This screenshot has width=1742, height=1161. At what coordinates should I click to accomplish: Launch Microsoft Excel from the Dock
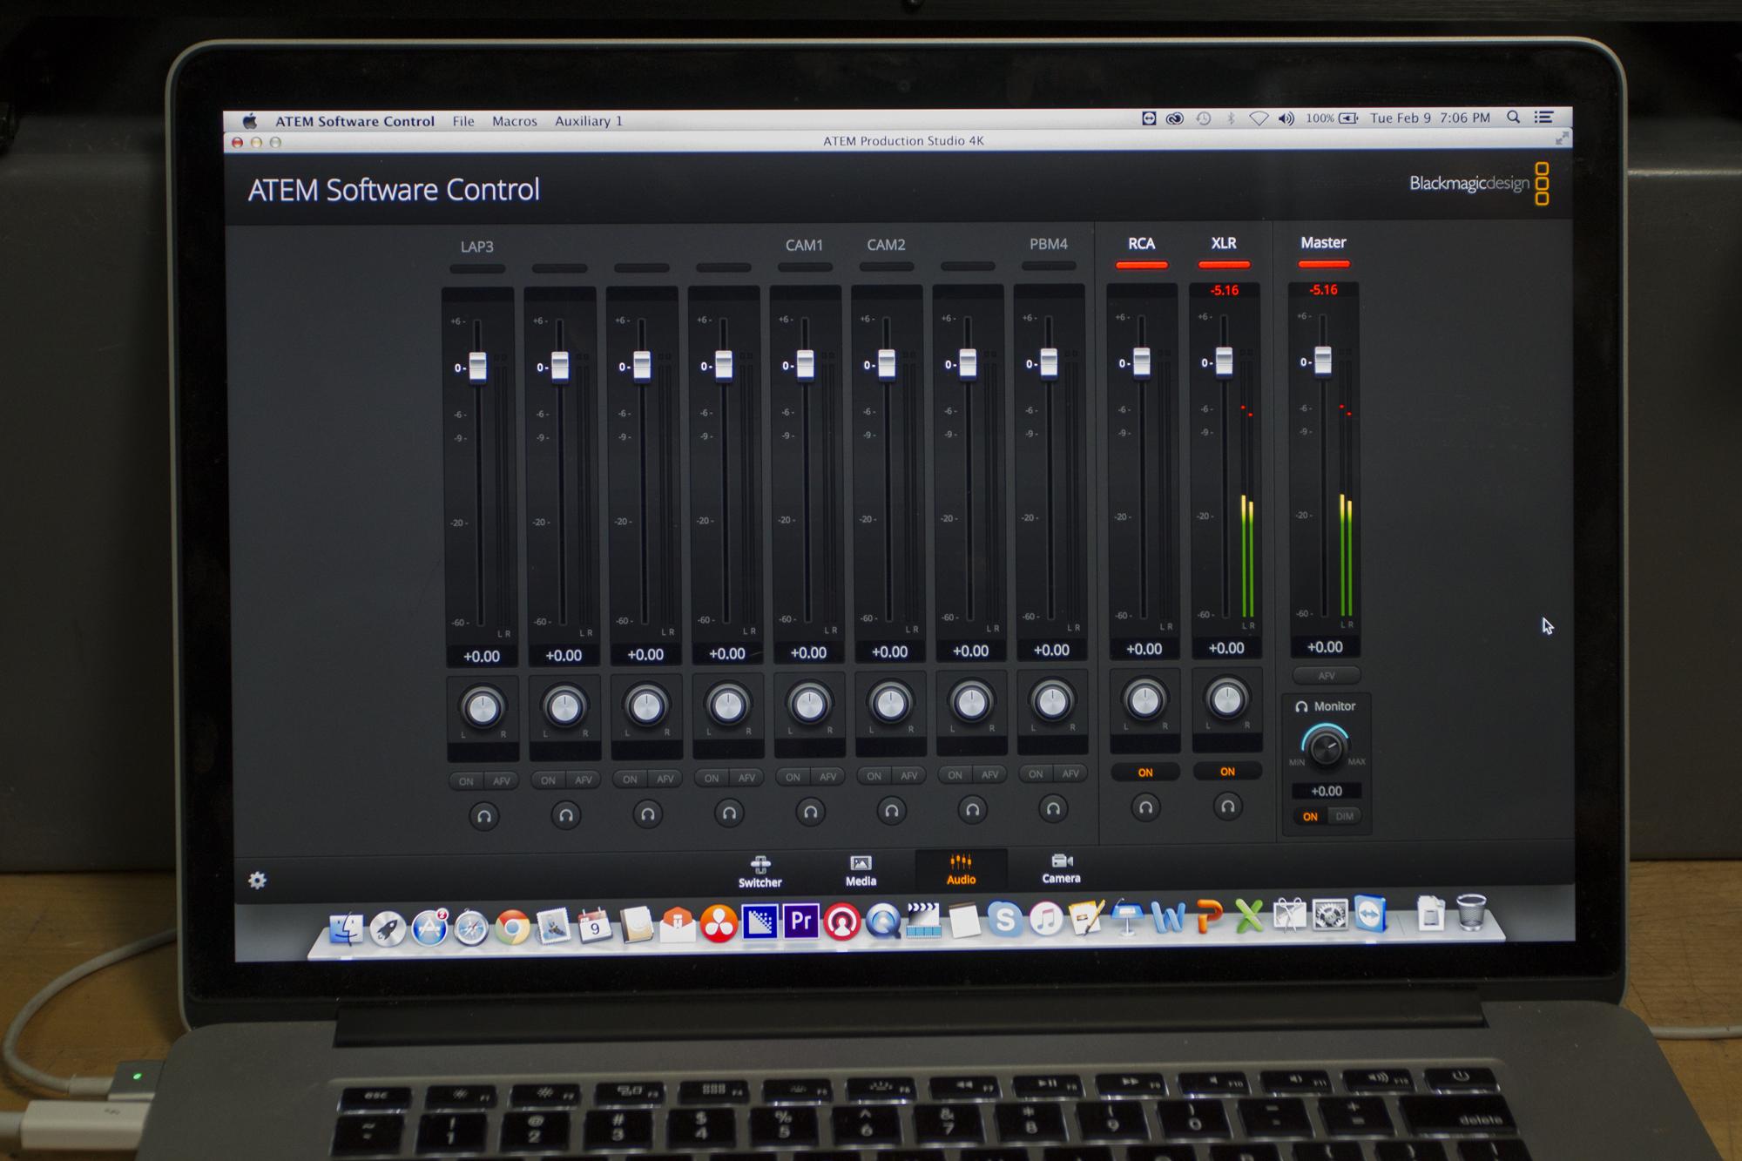click(x=1249, y=916)
